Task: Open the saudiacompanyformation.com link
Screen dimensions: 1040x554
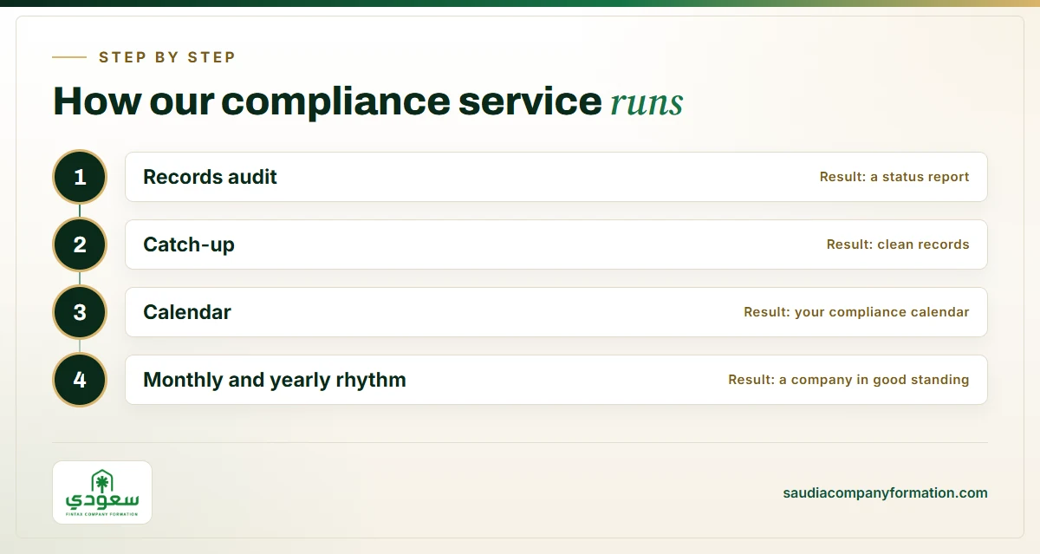Action: click(x=885, y=492)
